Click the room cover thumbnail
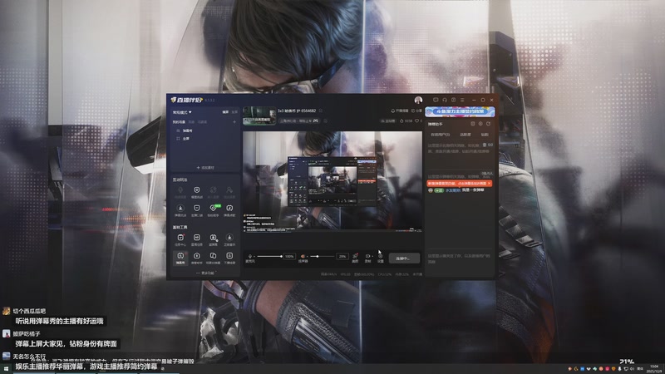665x374 pixels. pos(259,116)
